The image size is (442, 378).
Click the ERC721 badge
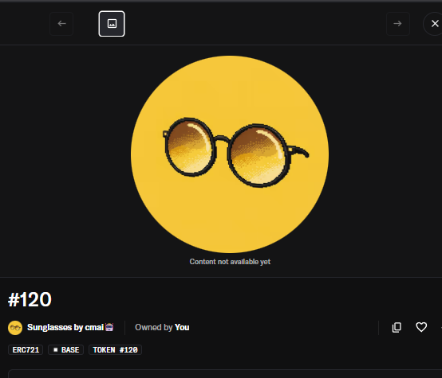[26, 350]
